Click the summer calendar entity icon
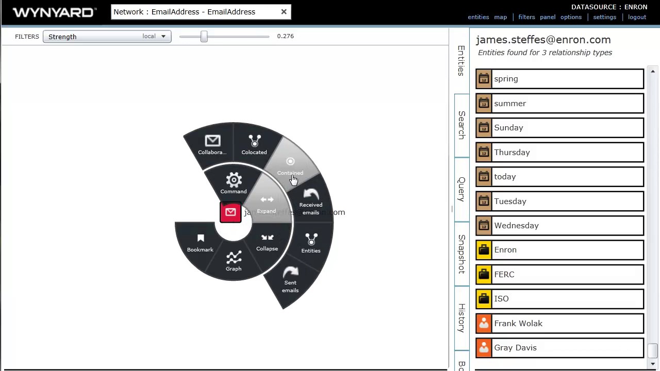 point(484,104)
